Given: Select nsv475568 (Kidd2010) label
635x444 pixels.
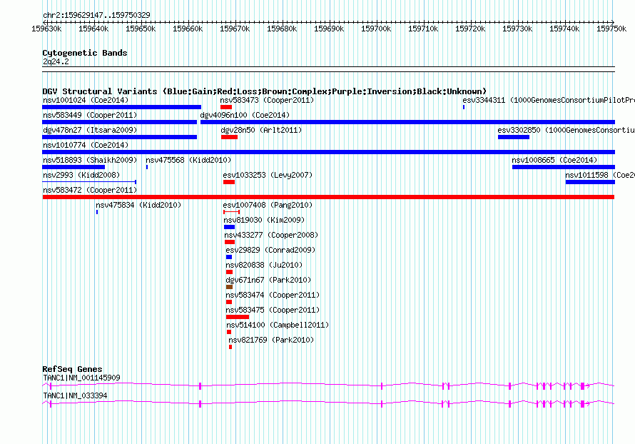Looking at the screenshot, I should point(188,160).
